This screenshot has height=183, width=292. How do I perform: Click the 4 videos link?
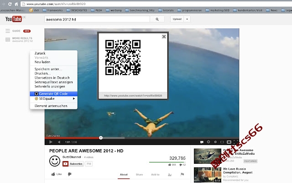coord(89,157)
